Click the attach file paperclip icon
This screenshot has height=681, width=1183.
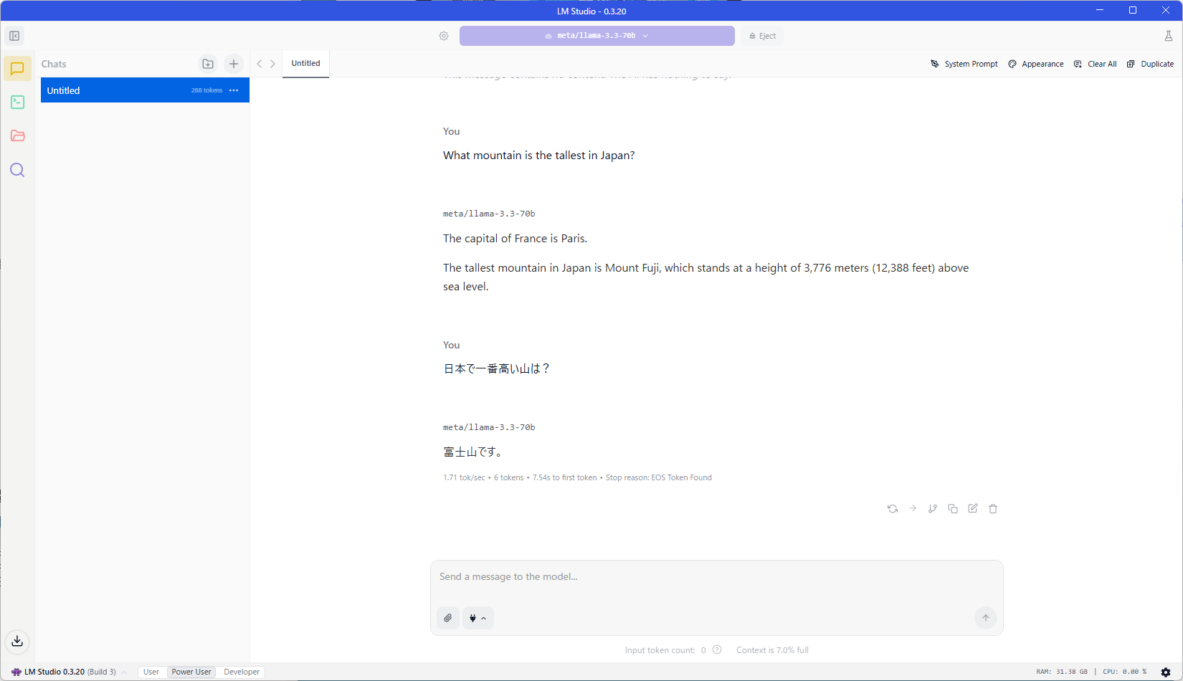tap(448, 618)
